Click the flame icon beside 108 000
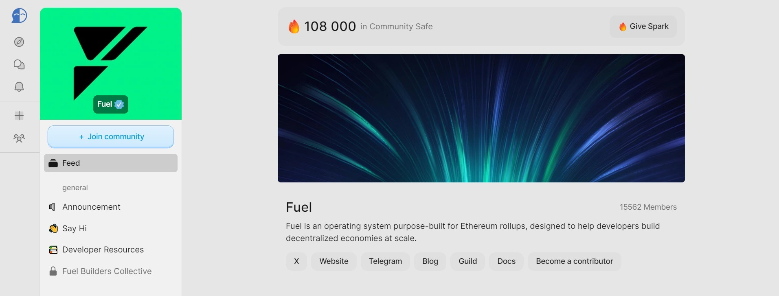 coord(294,26)
